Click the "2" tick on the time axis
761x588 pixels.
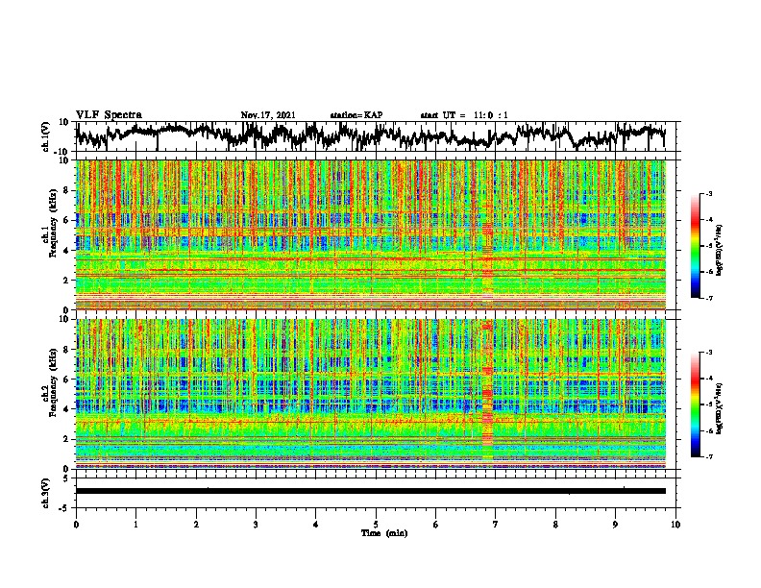click(196, 525)
